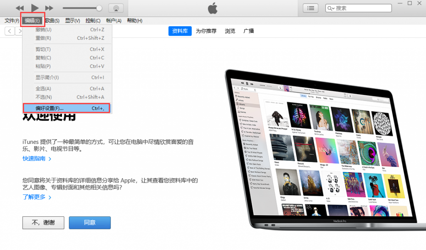The image size is (426, 250).
Task: Close the iTunes window
Action: 419,3
